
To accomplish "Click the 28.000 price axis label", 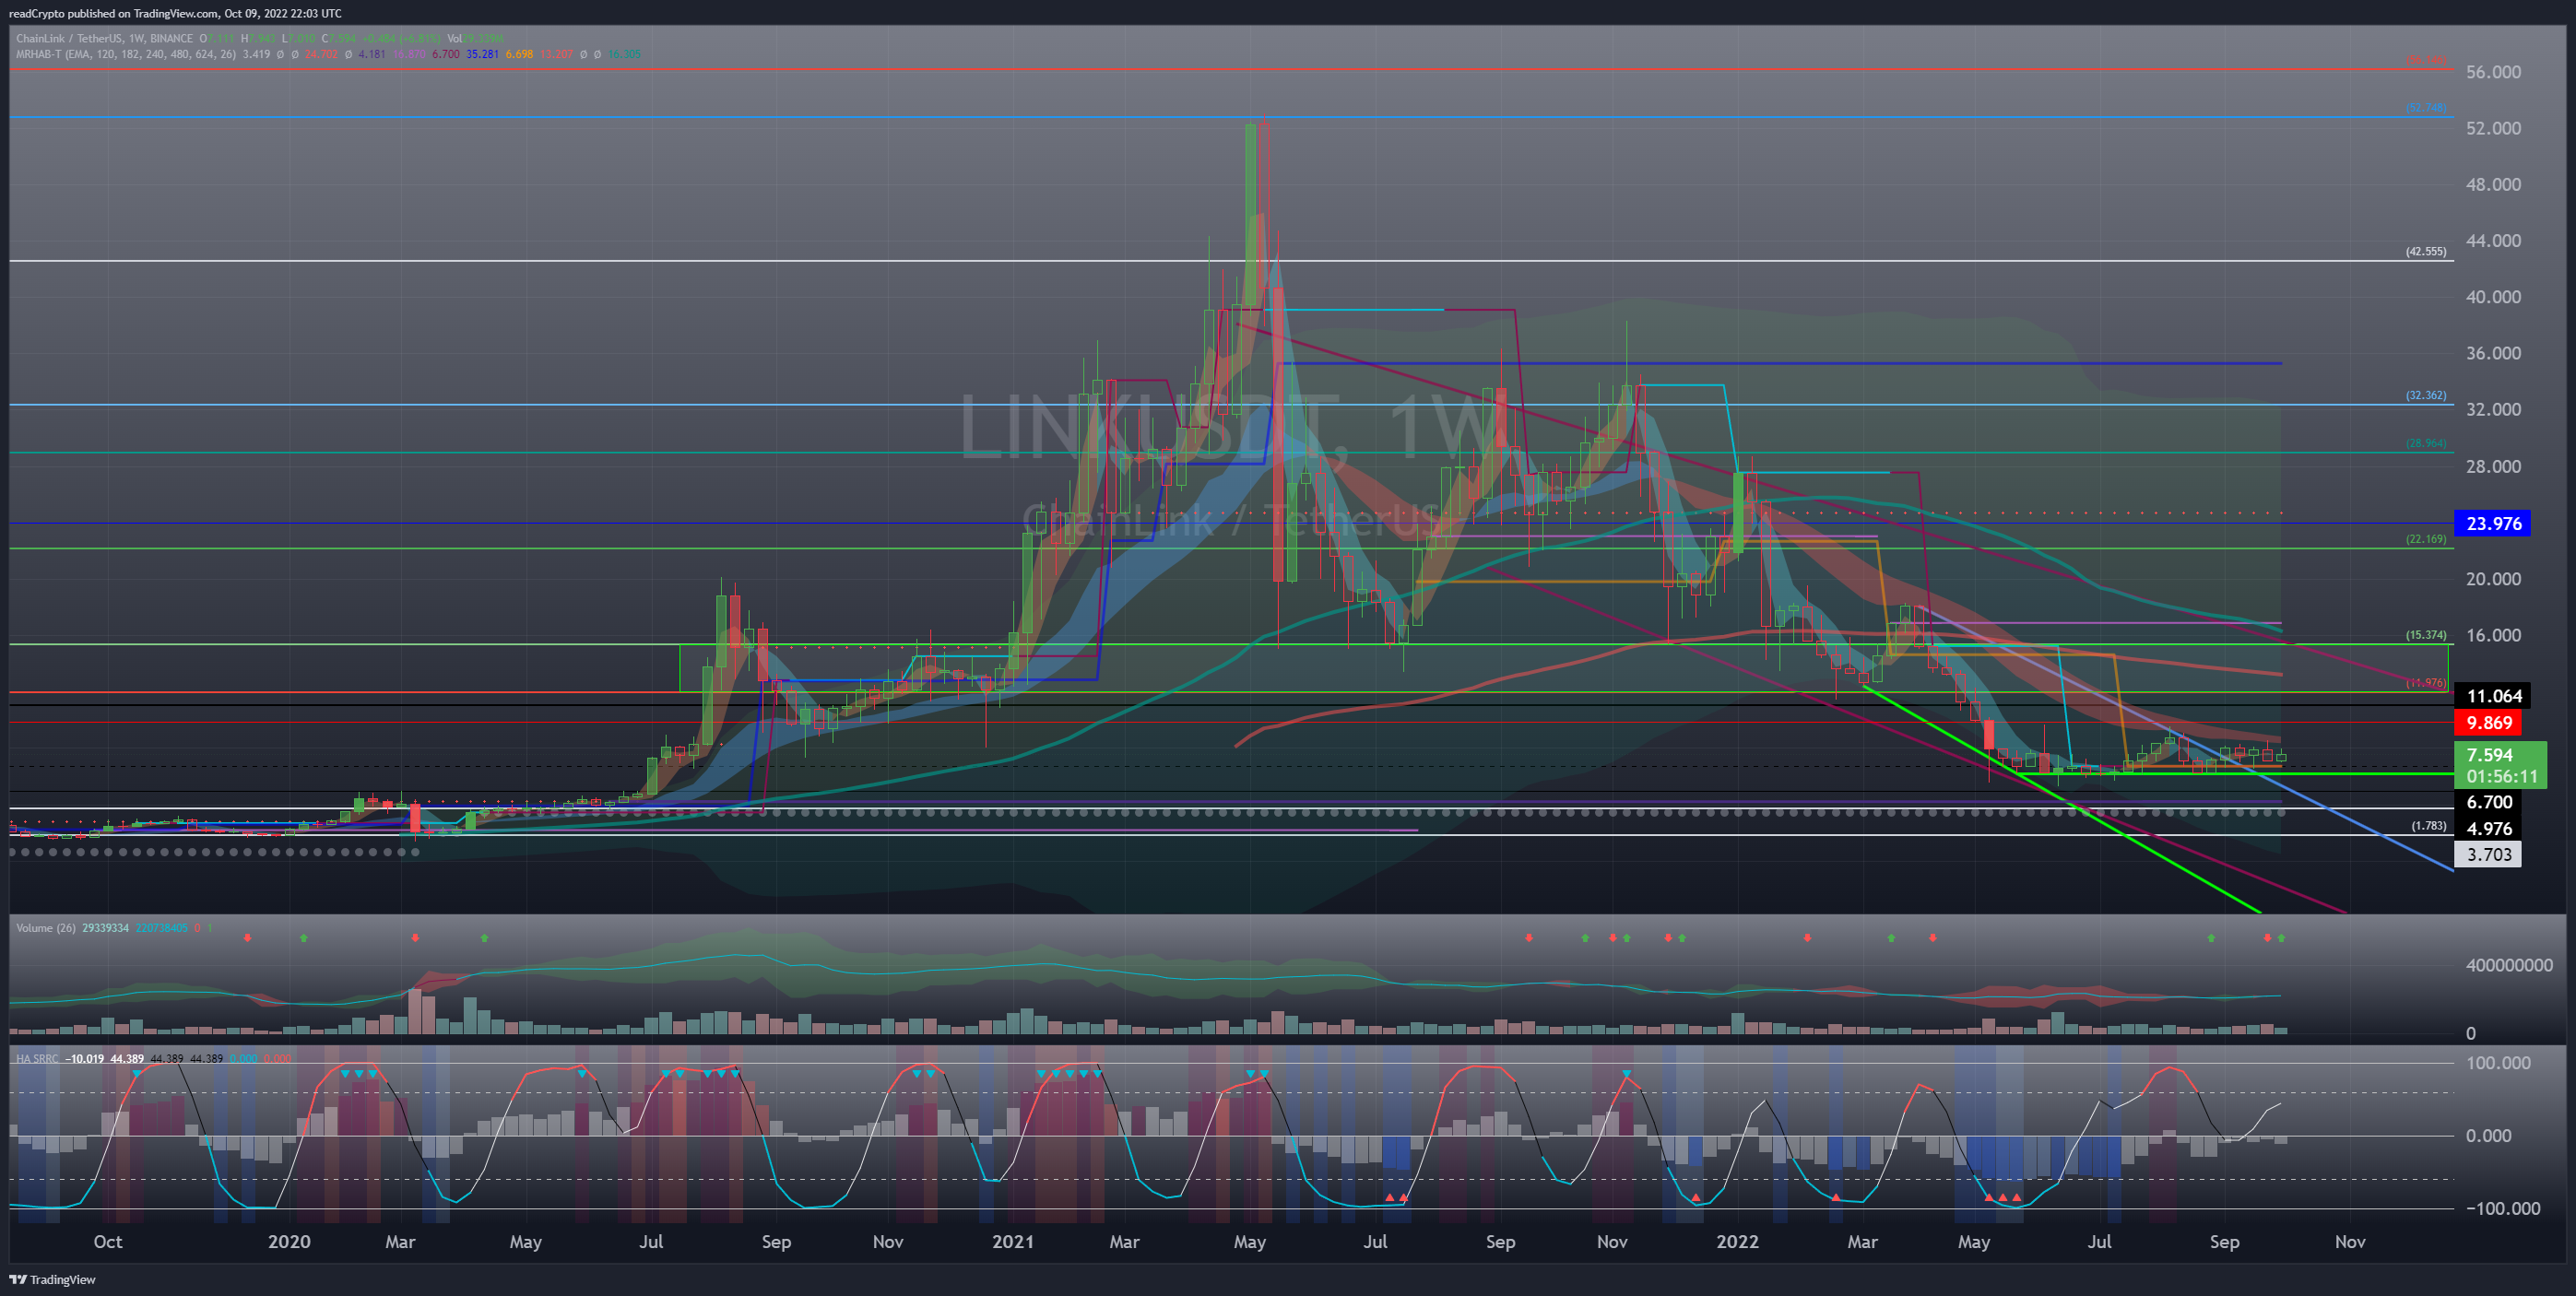I will [x=2493, y=466].
